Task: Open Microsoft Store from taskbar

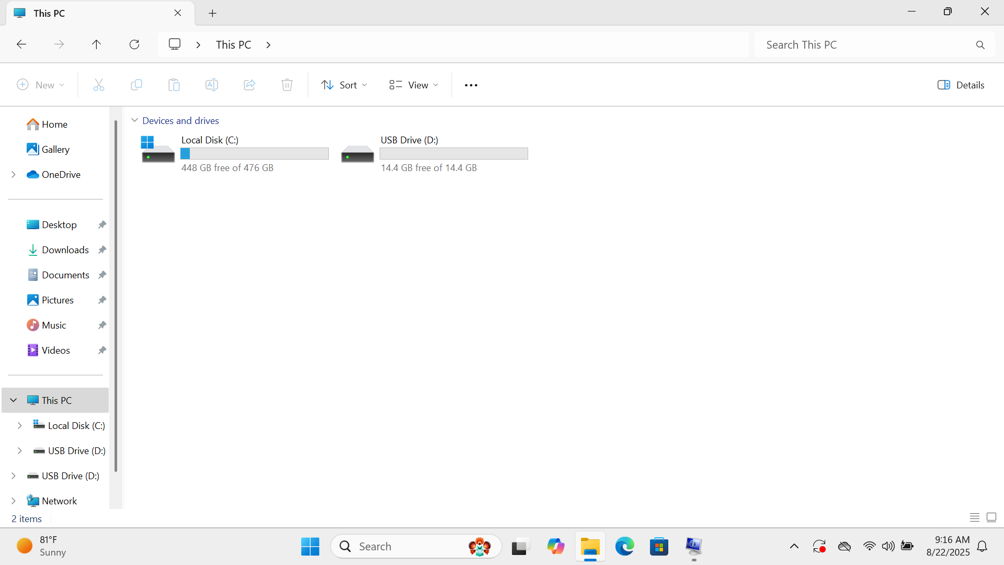Action: tap(659, 546)
